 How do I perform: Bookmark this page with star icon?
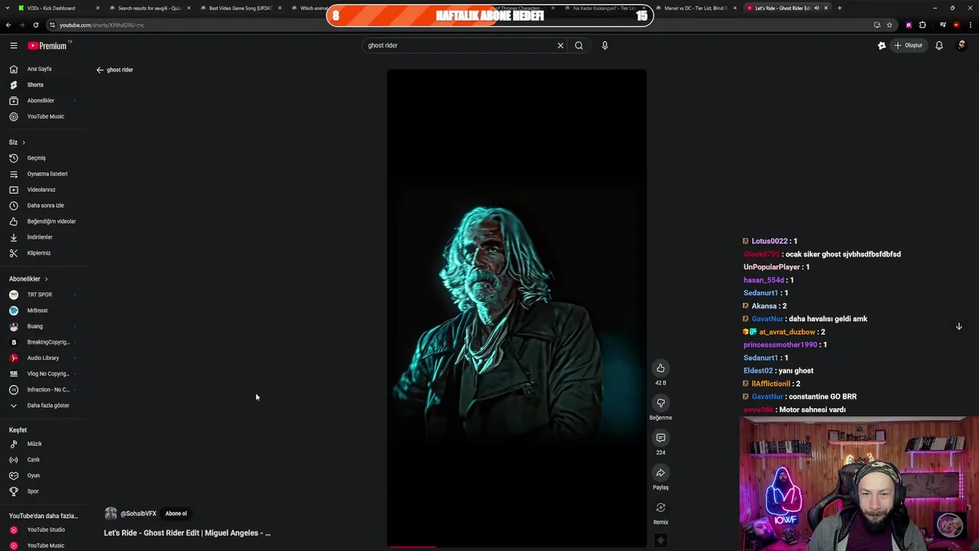click(x=889, y=24)
